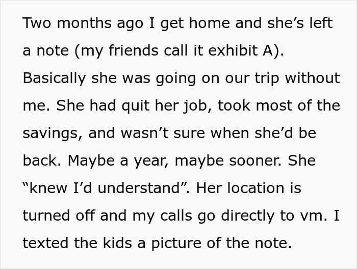Click the phrase "our trip without"

click(x=283, y=78)
